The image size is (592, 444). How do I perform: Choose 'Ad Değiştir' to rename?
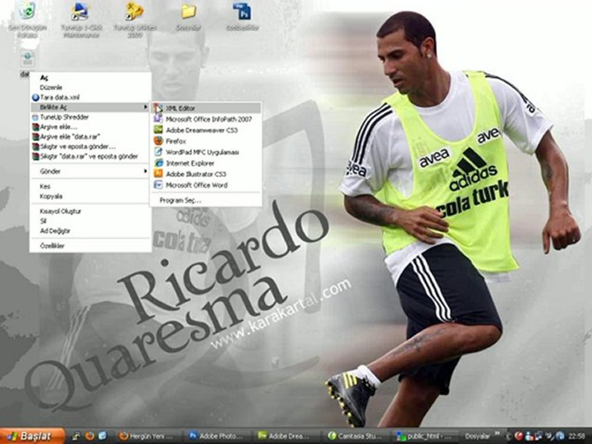point(91,231)
